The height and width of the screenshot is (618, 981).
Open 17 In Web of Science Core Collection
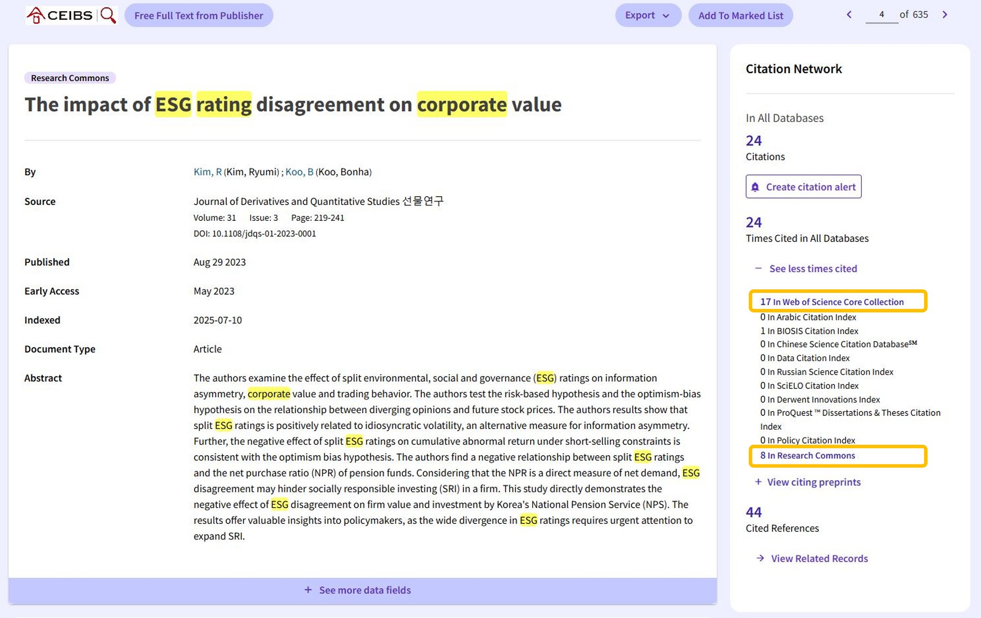(832, 302)
